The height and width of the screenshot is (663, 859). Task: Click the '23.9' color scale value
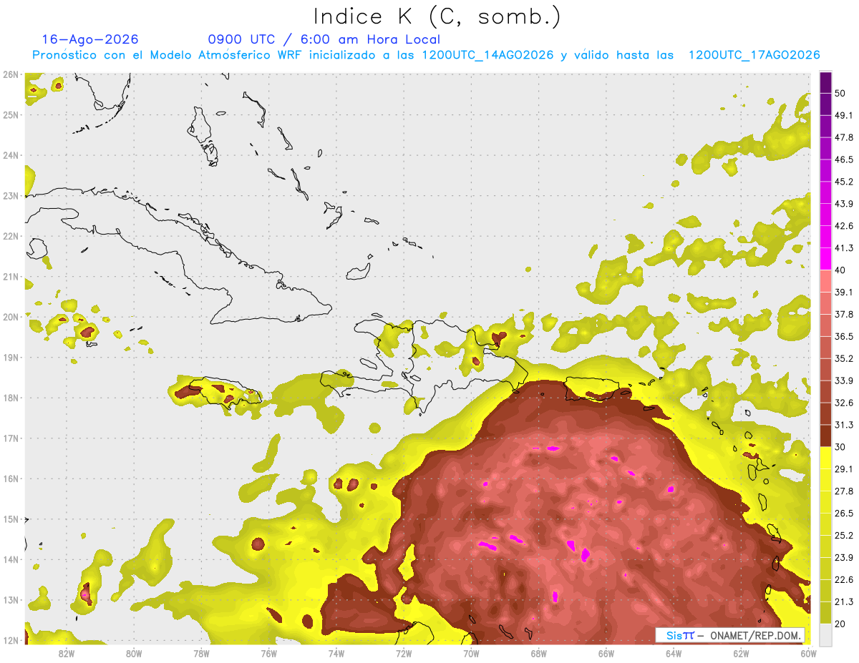click(843, 558)
